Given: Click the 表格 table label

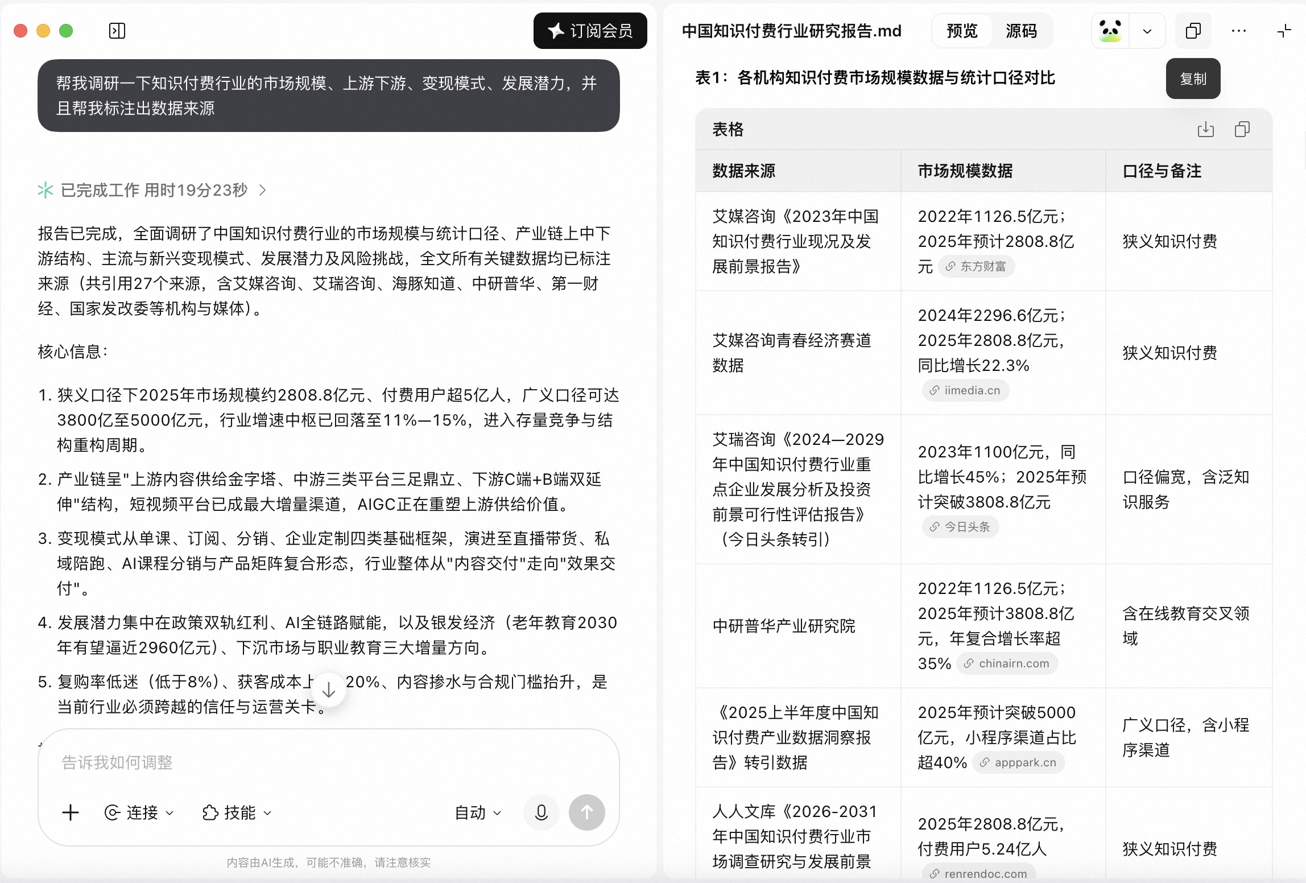Looking at the screenshot, I should (728, 130).
